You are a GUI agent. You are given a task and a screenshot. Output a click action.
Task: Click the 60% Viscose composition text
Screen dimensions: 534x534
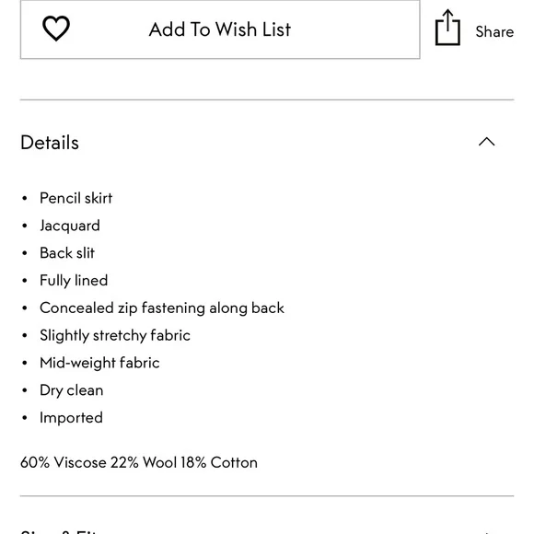[x=139, y=462]
